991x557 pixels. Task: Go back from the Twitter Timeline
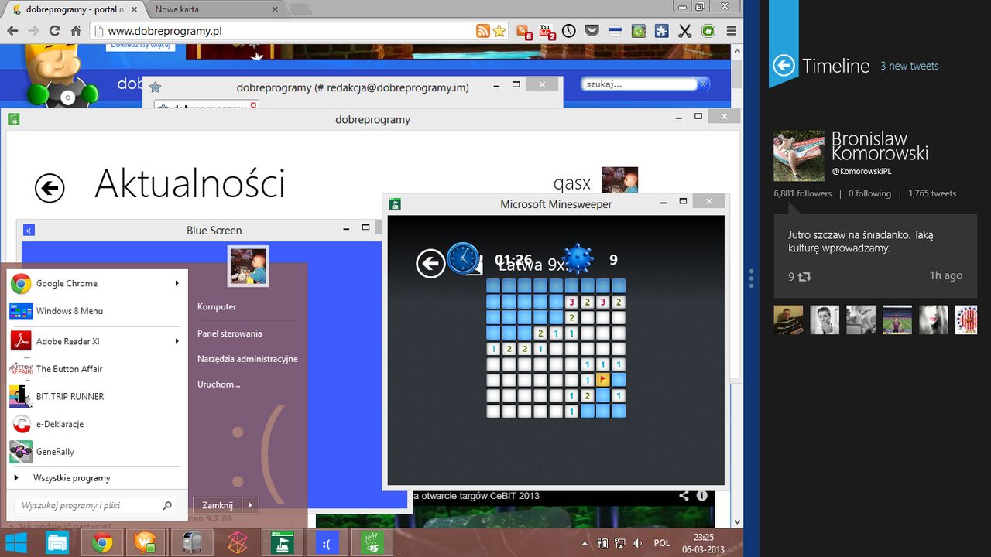[784, 65]
